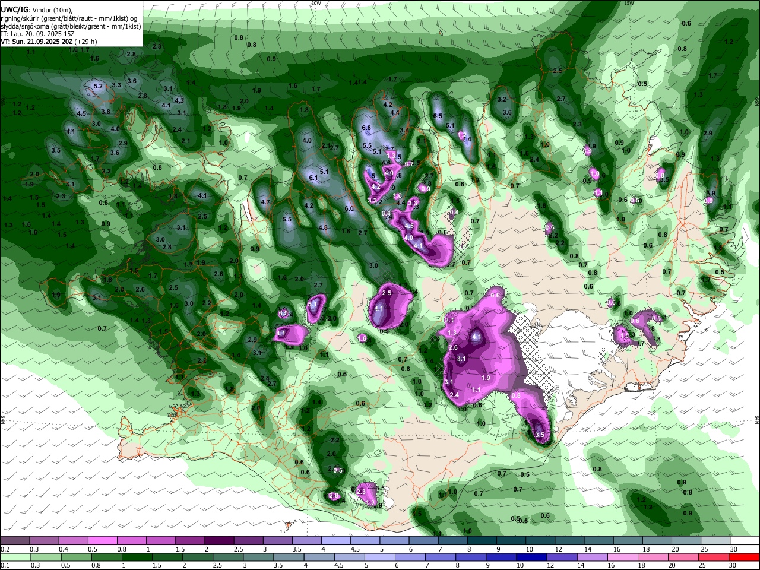The width and height of the screenshot is (760, 570).
Task: Click the bright red swatch labeled 30, lower legend row
Action: 745,557
